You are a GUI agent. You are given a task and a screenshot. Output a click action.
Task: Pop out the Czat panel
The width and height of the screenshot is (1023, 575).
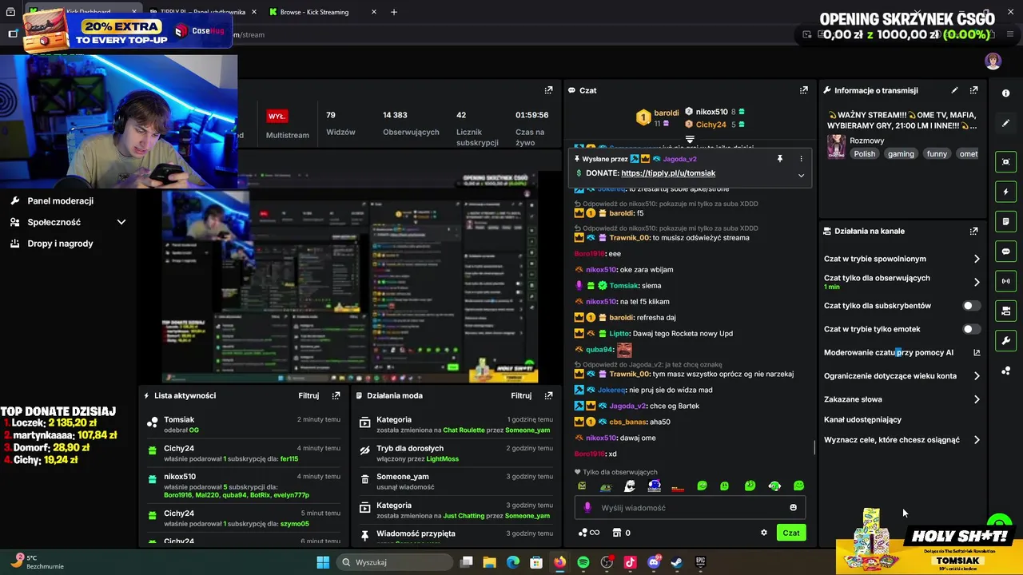coord(804,90)
